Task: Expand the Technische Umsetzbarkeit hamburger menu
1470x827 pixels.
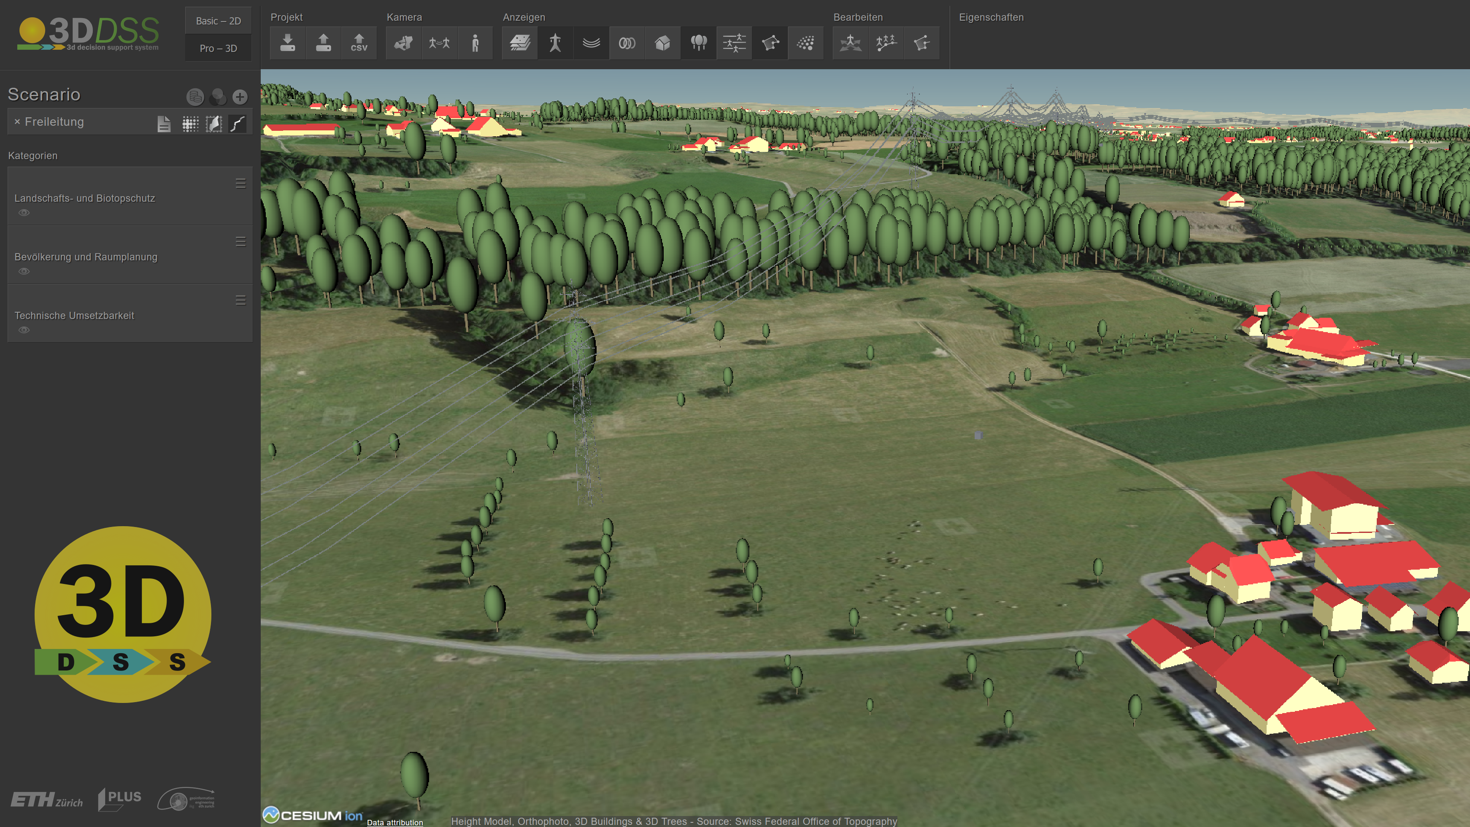Action: tap(240, 300)
